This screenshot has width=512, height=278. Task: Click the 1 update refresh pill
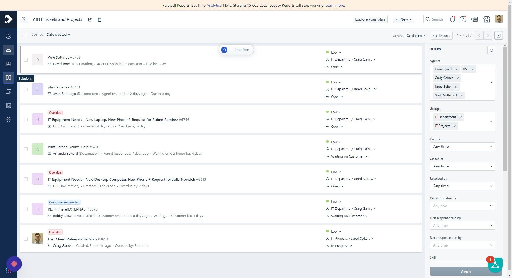click(x=236, y=50)
